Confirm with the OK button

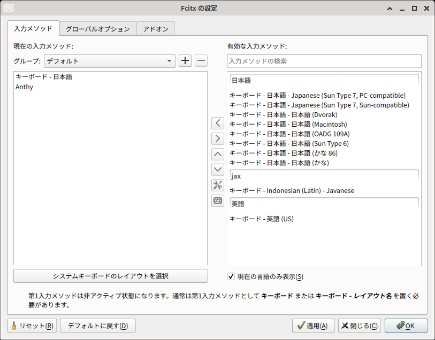pos(406,326)
